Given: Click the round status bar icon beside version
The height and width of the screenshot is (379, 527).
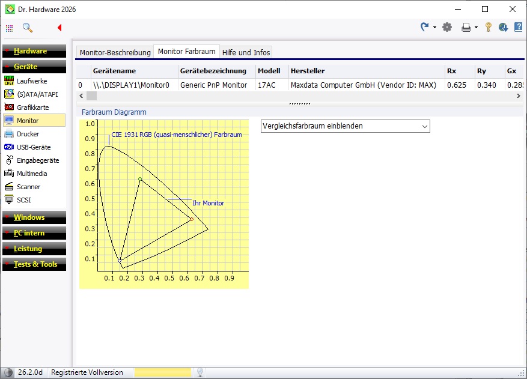Looking at the screenshot, I should click(8, 372).
